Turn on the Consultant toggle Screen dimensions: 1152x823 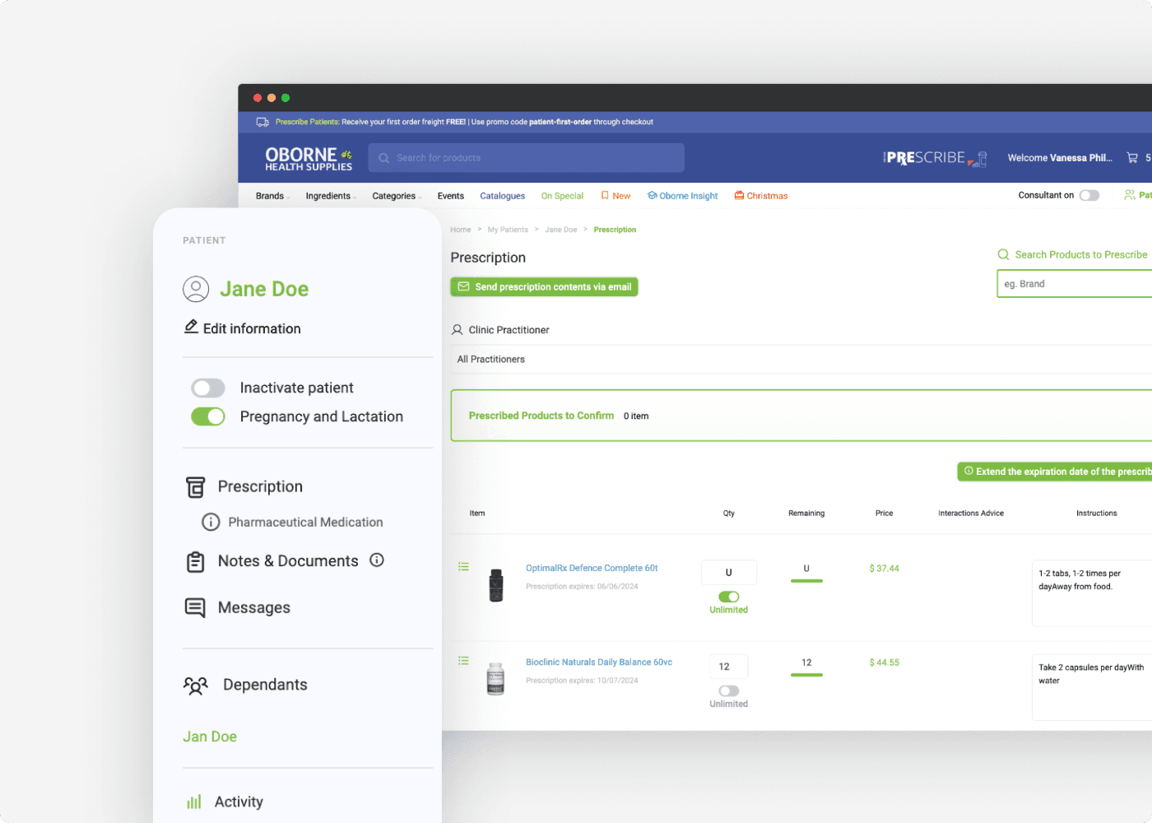click(x=1089, y=195)
